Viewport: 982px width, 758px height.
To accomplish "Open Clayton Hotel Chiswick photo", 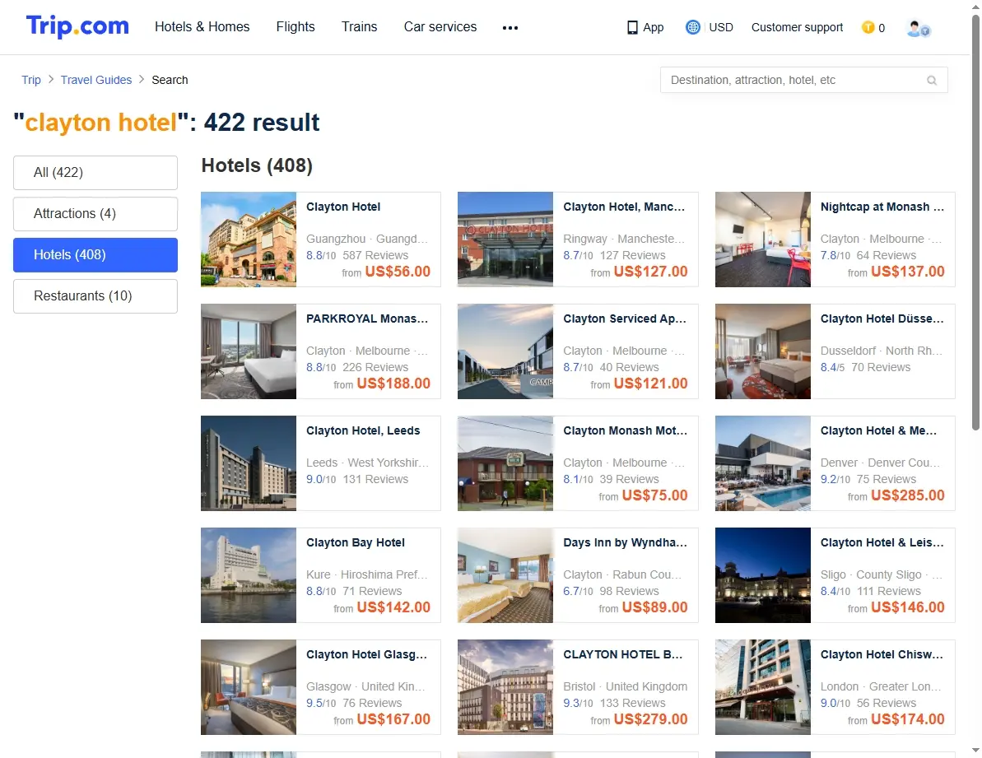I will (x=763, y=687).
